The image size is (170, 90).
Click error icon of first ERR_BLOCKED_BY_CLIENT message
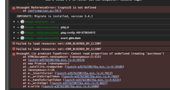14,43
